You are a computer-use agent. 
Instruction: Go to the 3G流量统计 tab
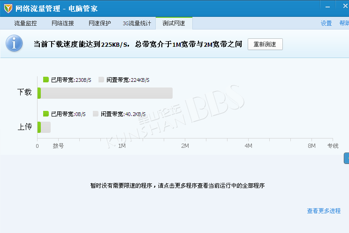coord(137,23)
